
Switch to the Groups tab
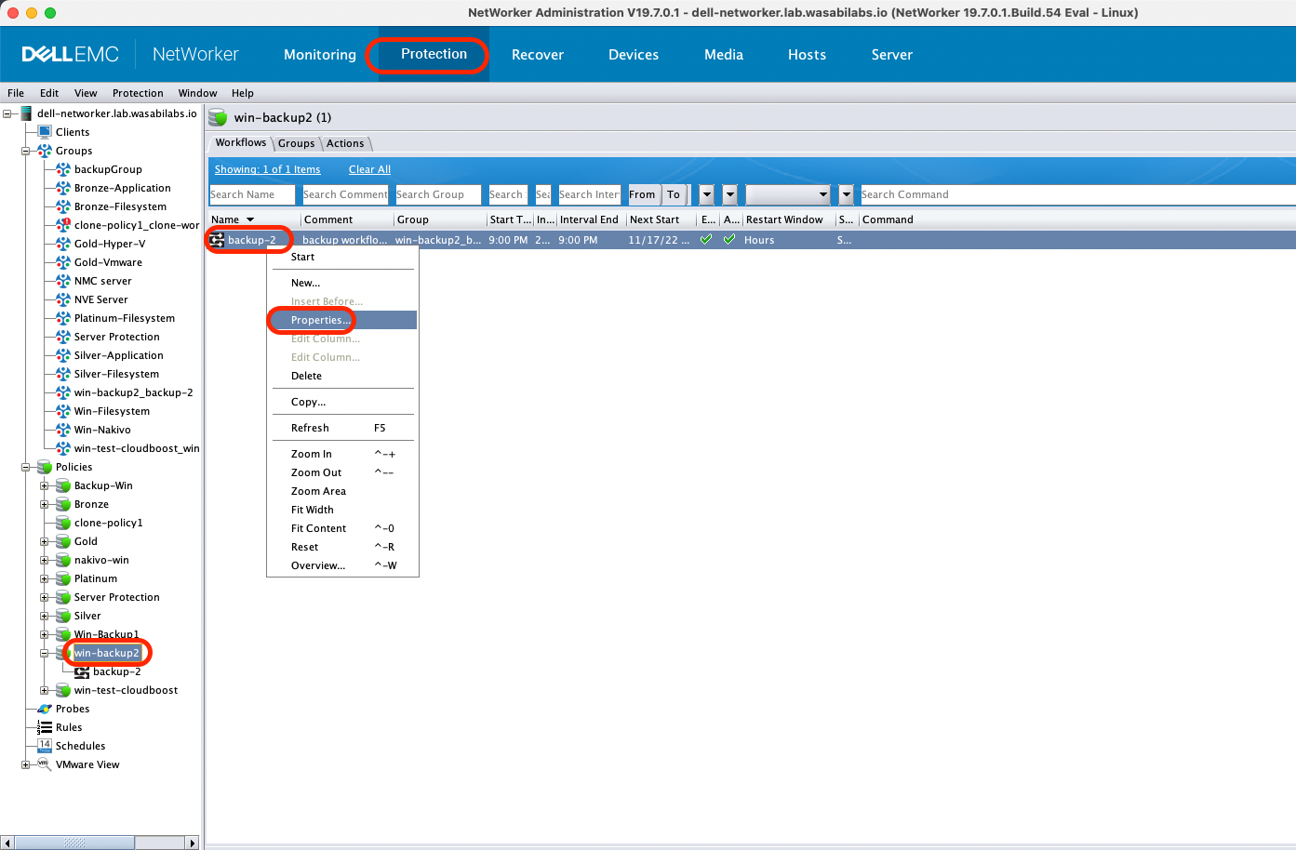pos(296,143)
